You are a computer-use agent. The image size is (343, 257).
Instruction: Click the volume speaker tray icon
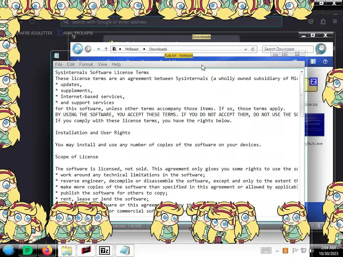pyautogui.click(x=311, y=251)
